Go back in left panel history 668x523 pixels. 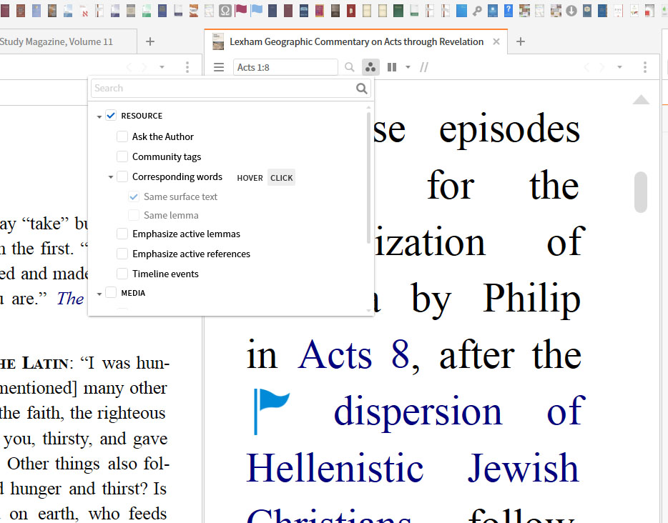(x=129, y=67)
